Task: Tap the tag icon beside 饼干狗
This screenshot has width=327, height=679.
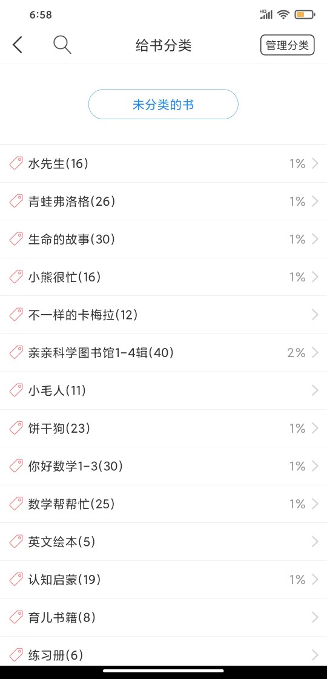Action: pyautogui.click(x=16, y=428)
